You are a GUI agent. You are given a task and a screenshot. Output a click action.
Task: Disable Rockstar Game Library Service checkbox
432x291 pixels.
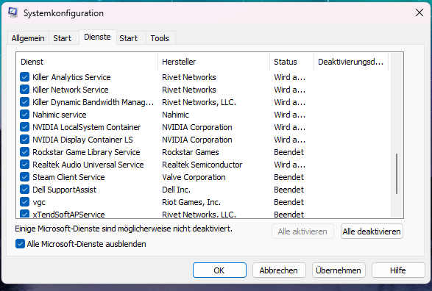coord(24,152)
